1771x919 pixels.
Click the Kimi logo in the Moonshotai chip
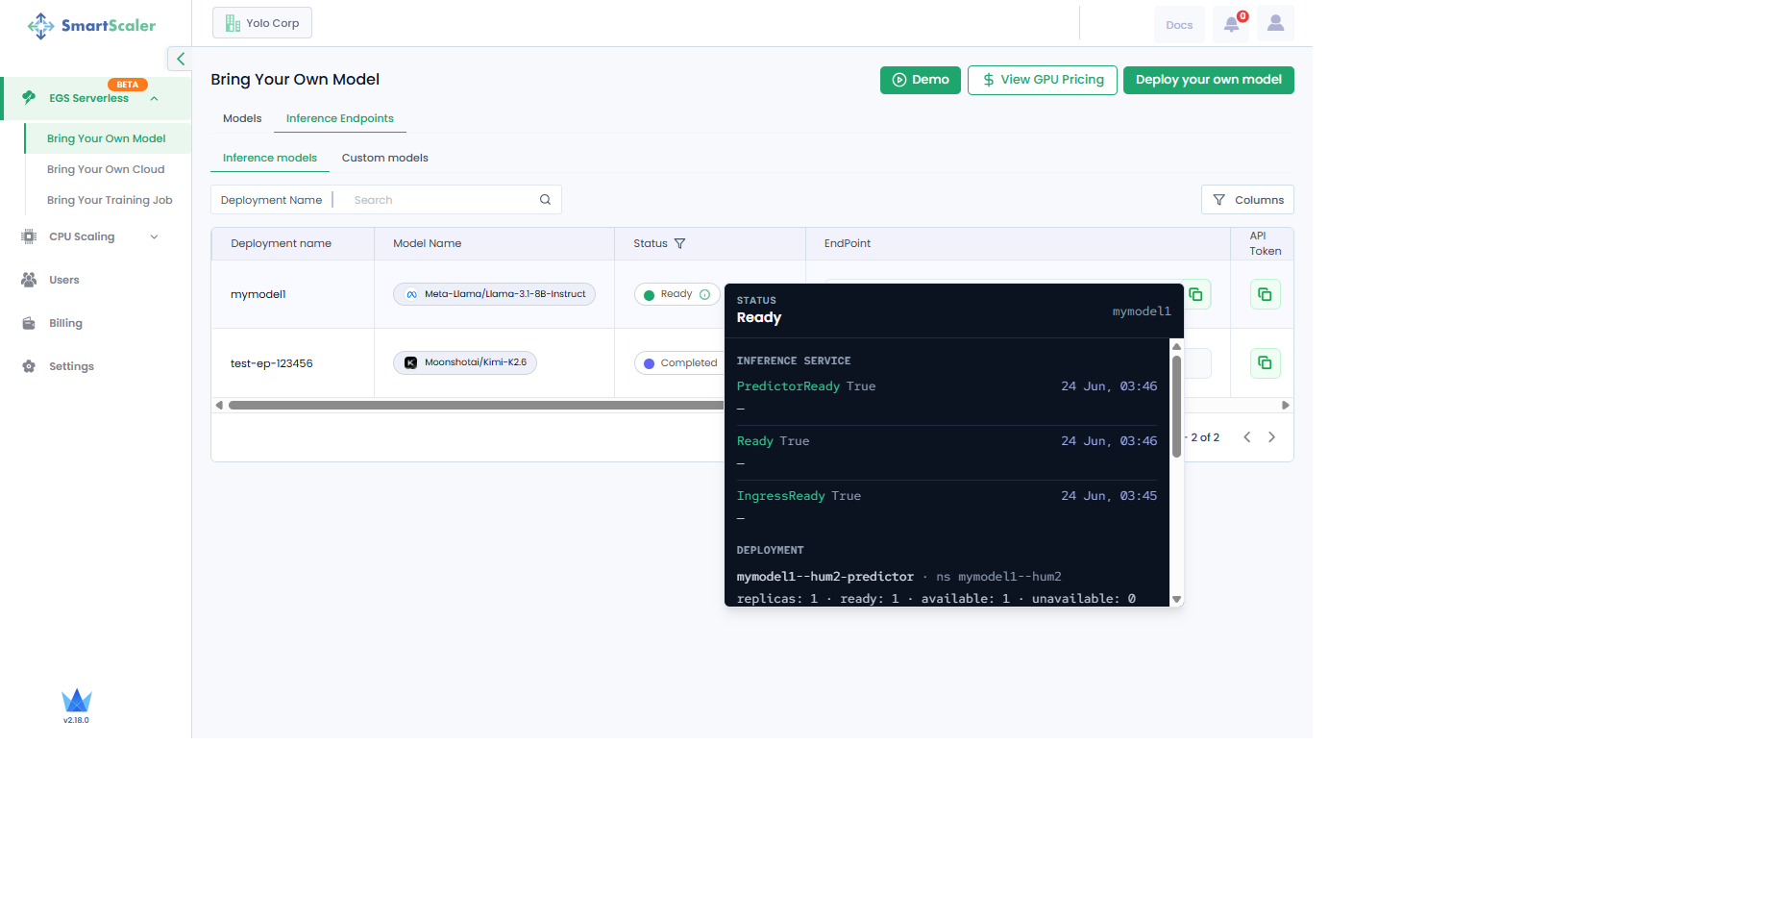[x=410, y=362]
